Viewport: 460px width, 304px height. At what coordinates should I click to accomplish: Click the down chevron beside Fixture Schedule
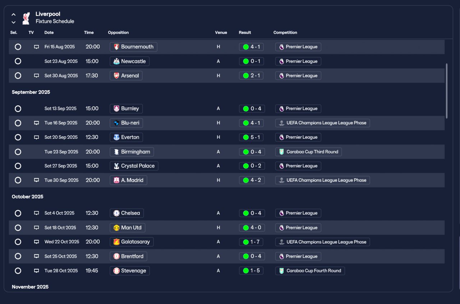[14, 22]
